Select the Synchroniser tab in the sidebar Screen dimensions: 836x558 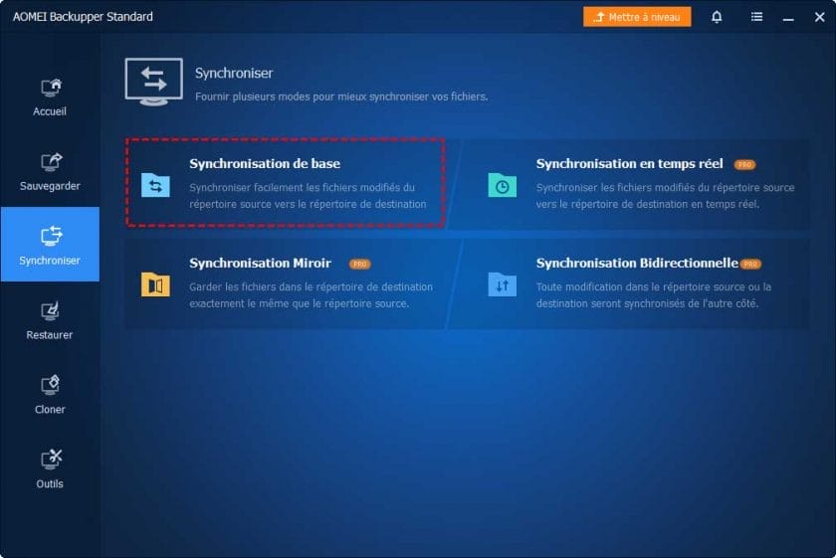tap(50, 245)
